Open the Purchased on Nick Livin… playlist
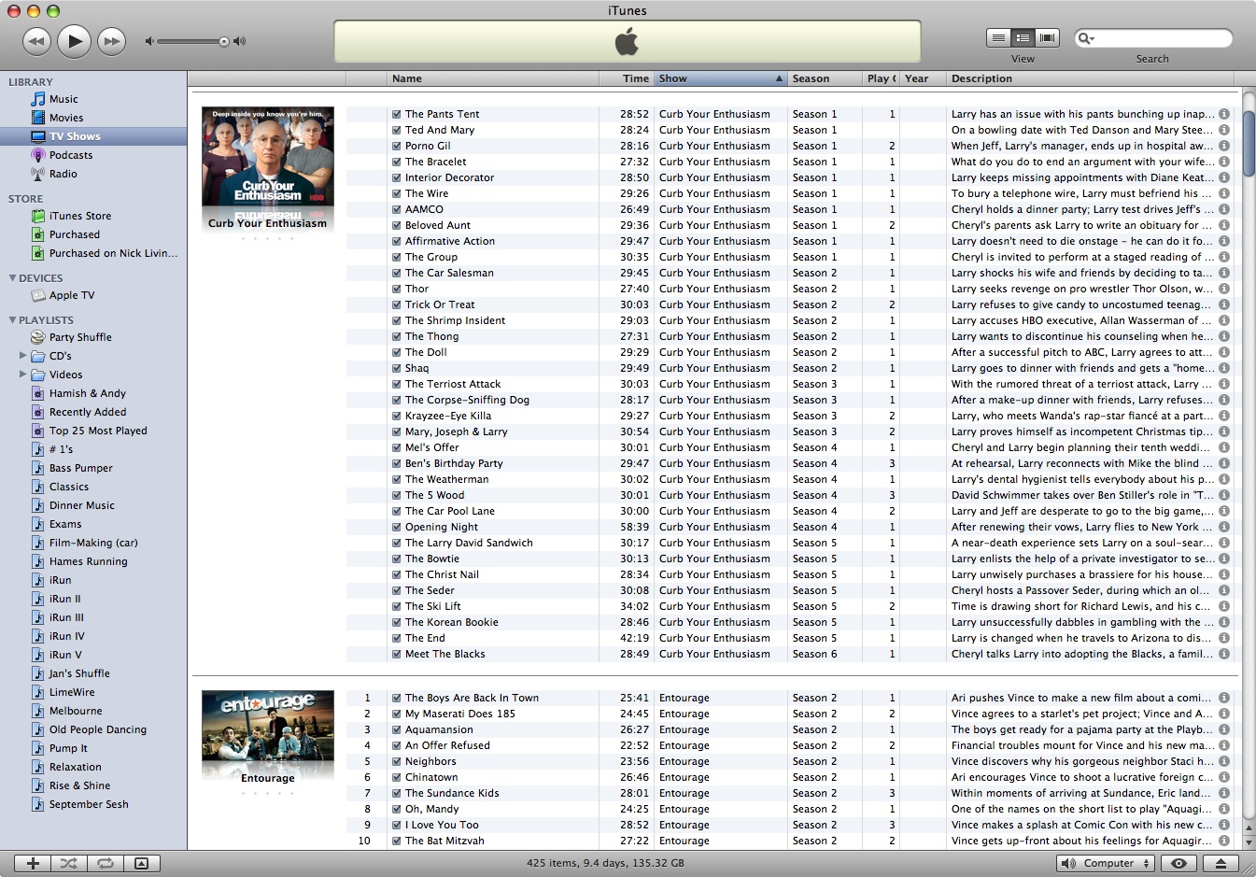Image resolution: width=1256 pixels, height=877 pixels. click(x=113, y=253)
